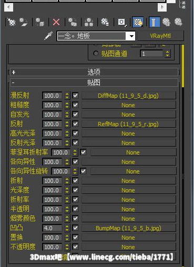Click the 凹凸 amount field 4.0
The width and height of the screenshot is (194, 267).
coord(52,228)
